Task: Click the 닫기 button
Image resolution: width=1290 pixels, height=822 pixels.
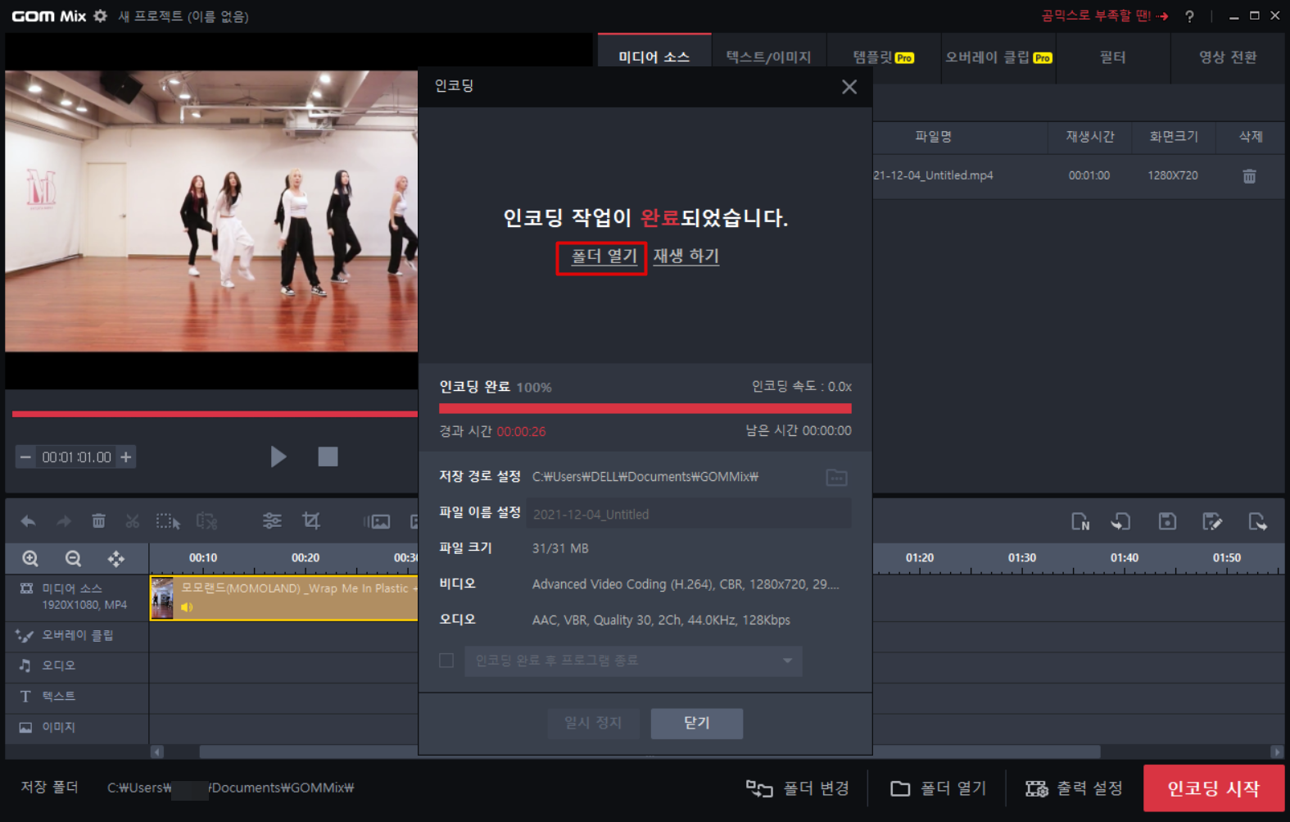Action: [x=697, y=724]
